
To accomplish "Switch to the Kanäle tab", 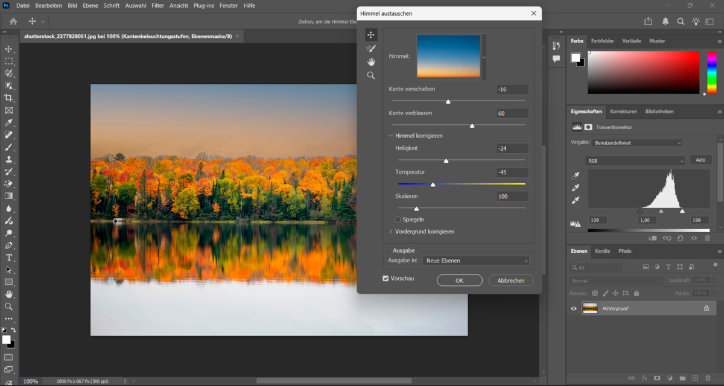I will (603, 252).
